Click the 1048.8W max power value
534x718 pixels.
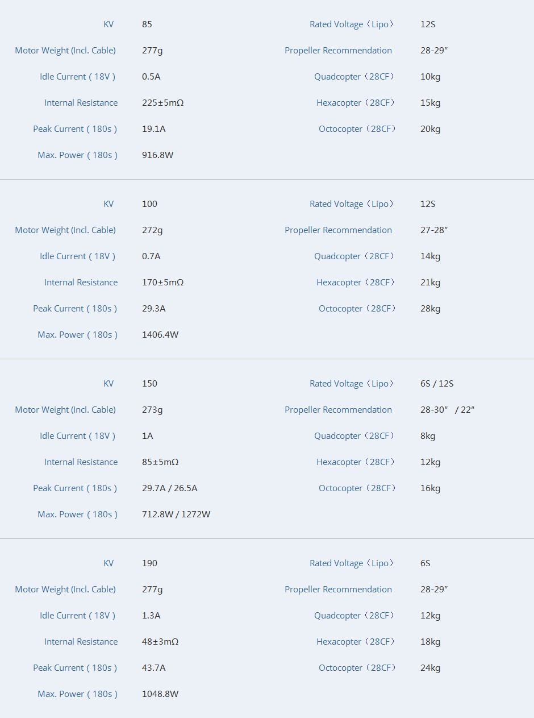coord(160,694)
